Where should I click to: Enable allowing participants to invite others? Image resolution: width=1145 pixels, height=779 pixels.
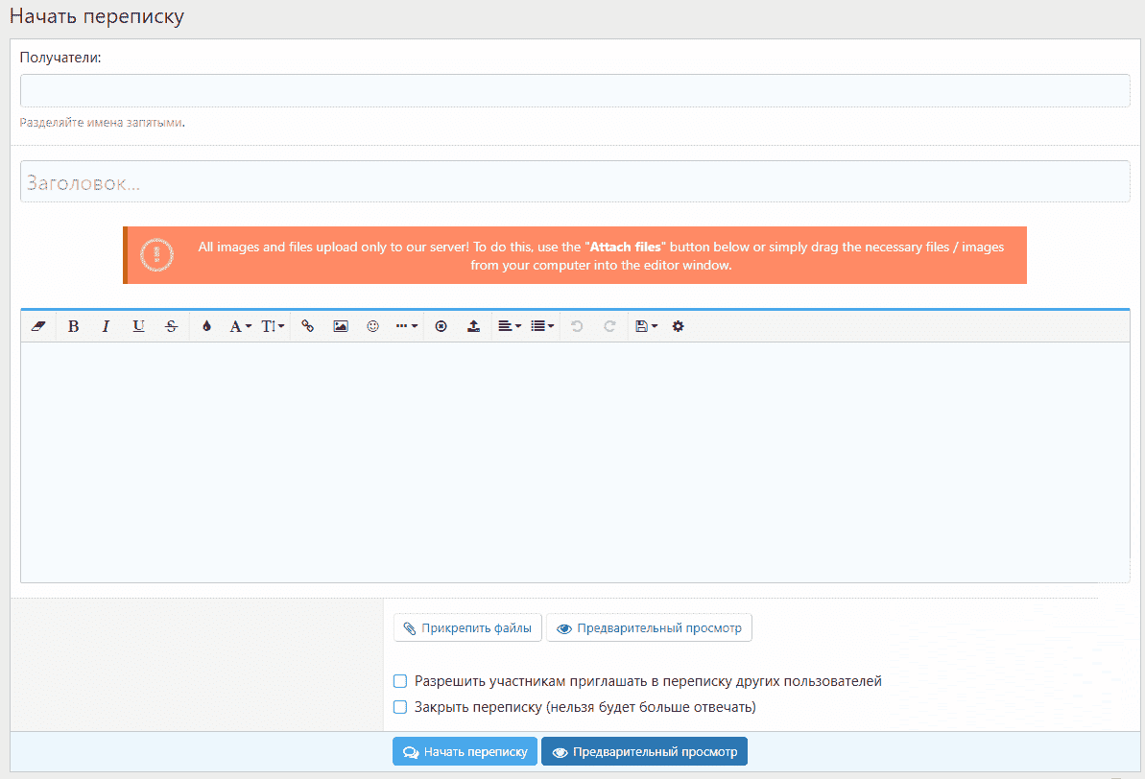click(400, 681)
